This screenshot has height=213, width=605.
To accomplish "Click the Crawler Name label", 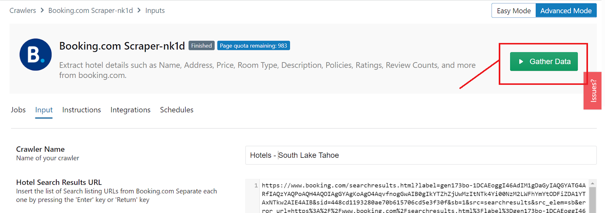I will pyautogui.click(x=40, y=149).
